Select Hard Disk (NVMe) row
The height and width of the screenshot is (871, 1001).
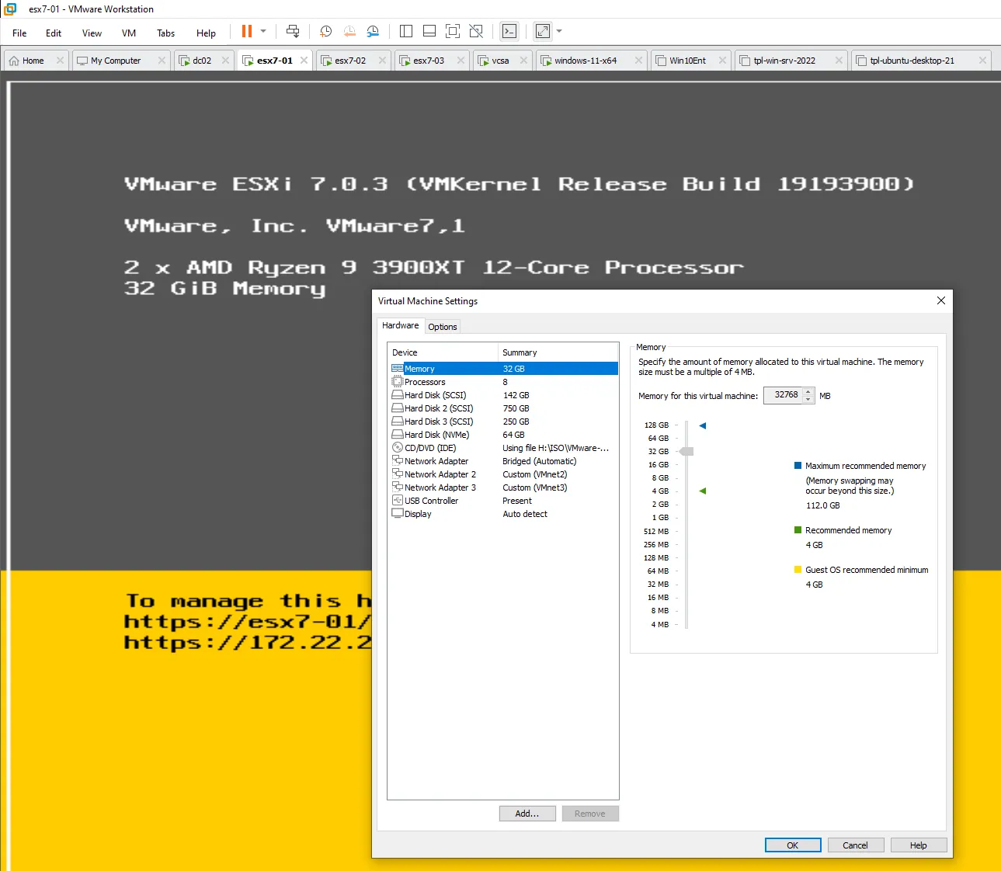pos(503,435)
